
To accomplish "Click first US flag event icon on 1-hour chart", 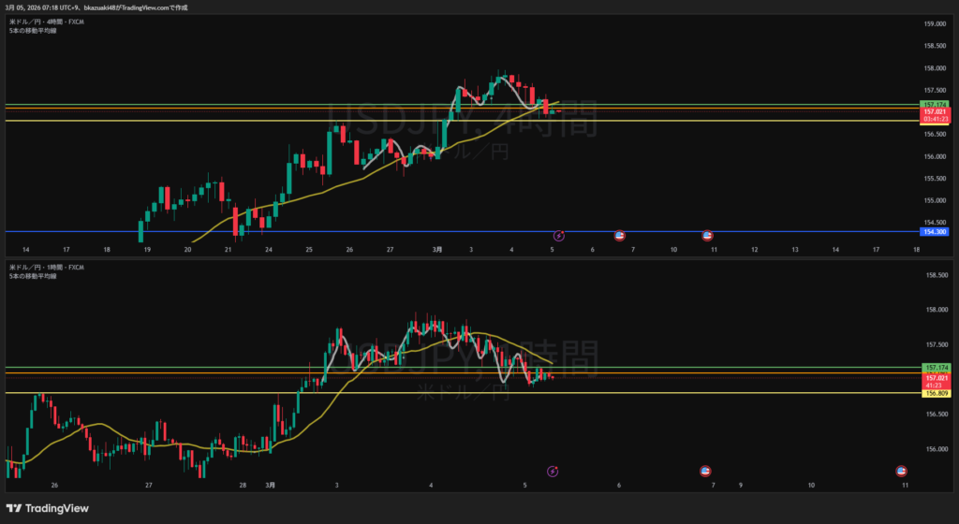I will (705, 472).
